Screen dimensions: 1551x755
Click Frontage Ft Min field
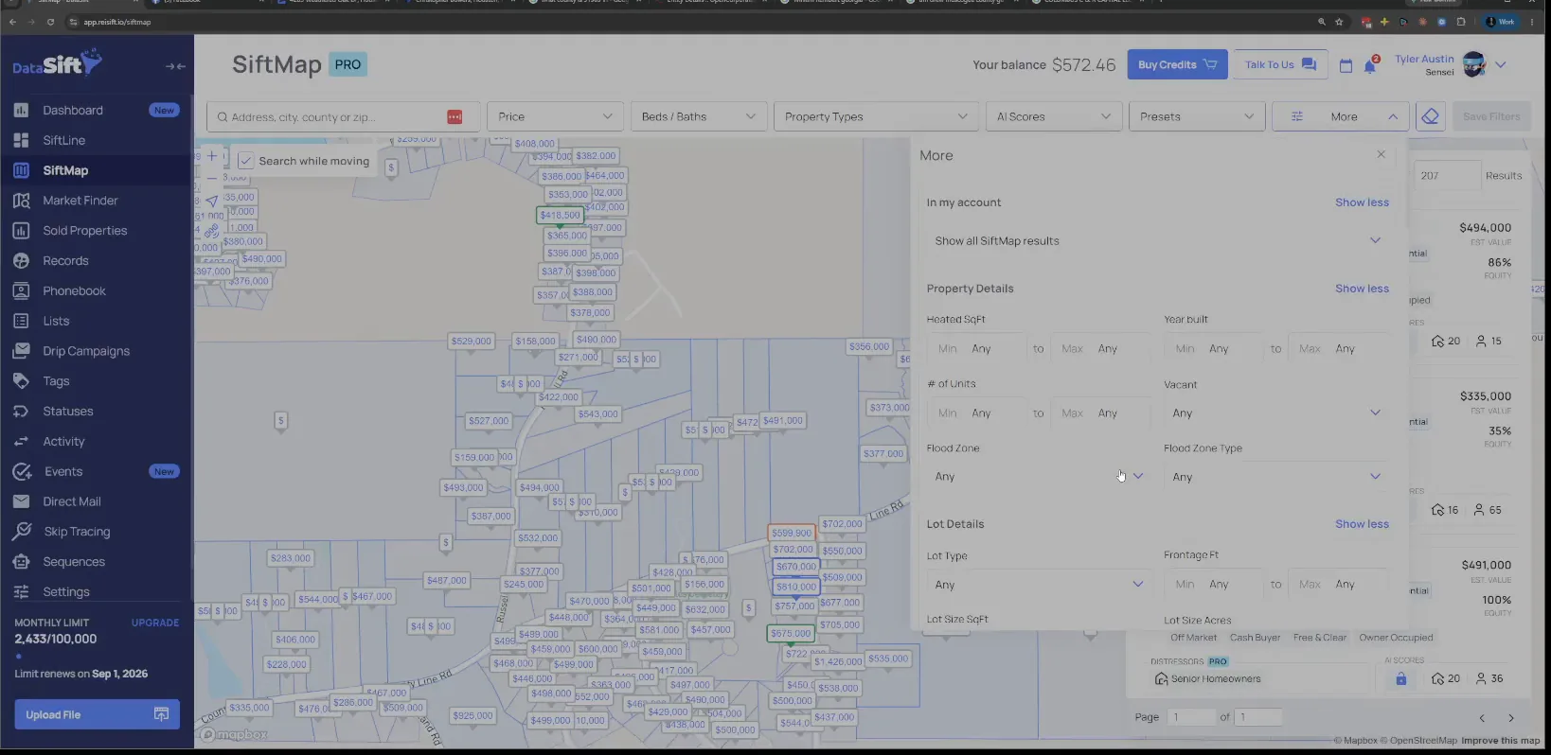click(1215, 585)
